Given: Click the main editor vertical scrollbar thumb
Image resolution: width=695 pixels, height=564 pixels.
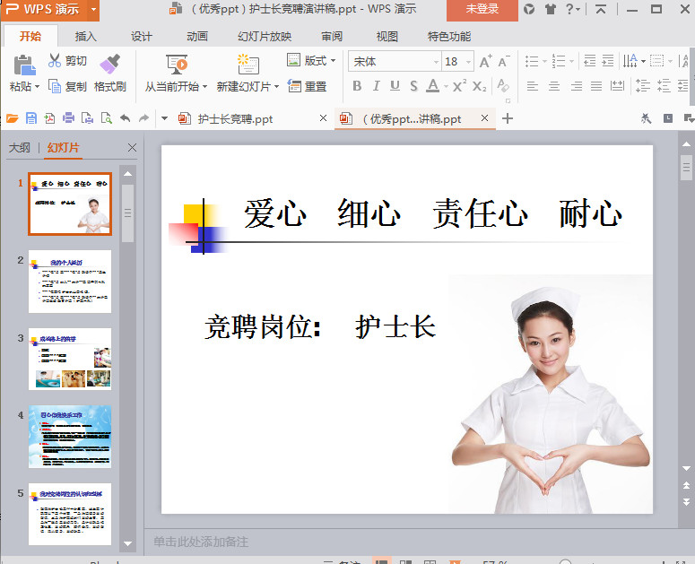Looking at the screenshot, I should [x=686, y=167].
